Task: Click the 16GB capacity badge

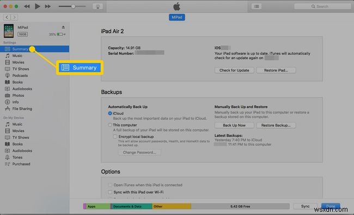Action: click(22, 34)
